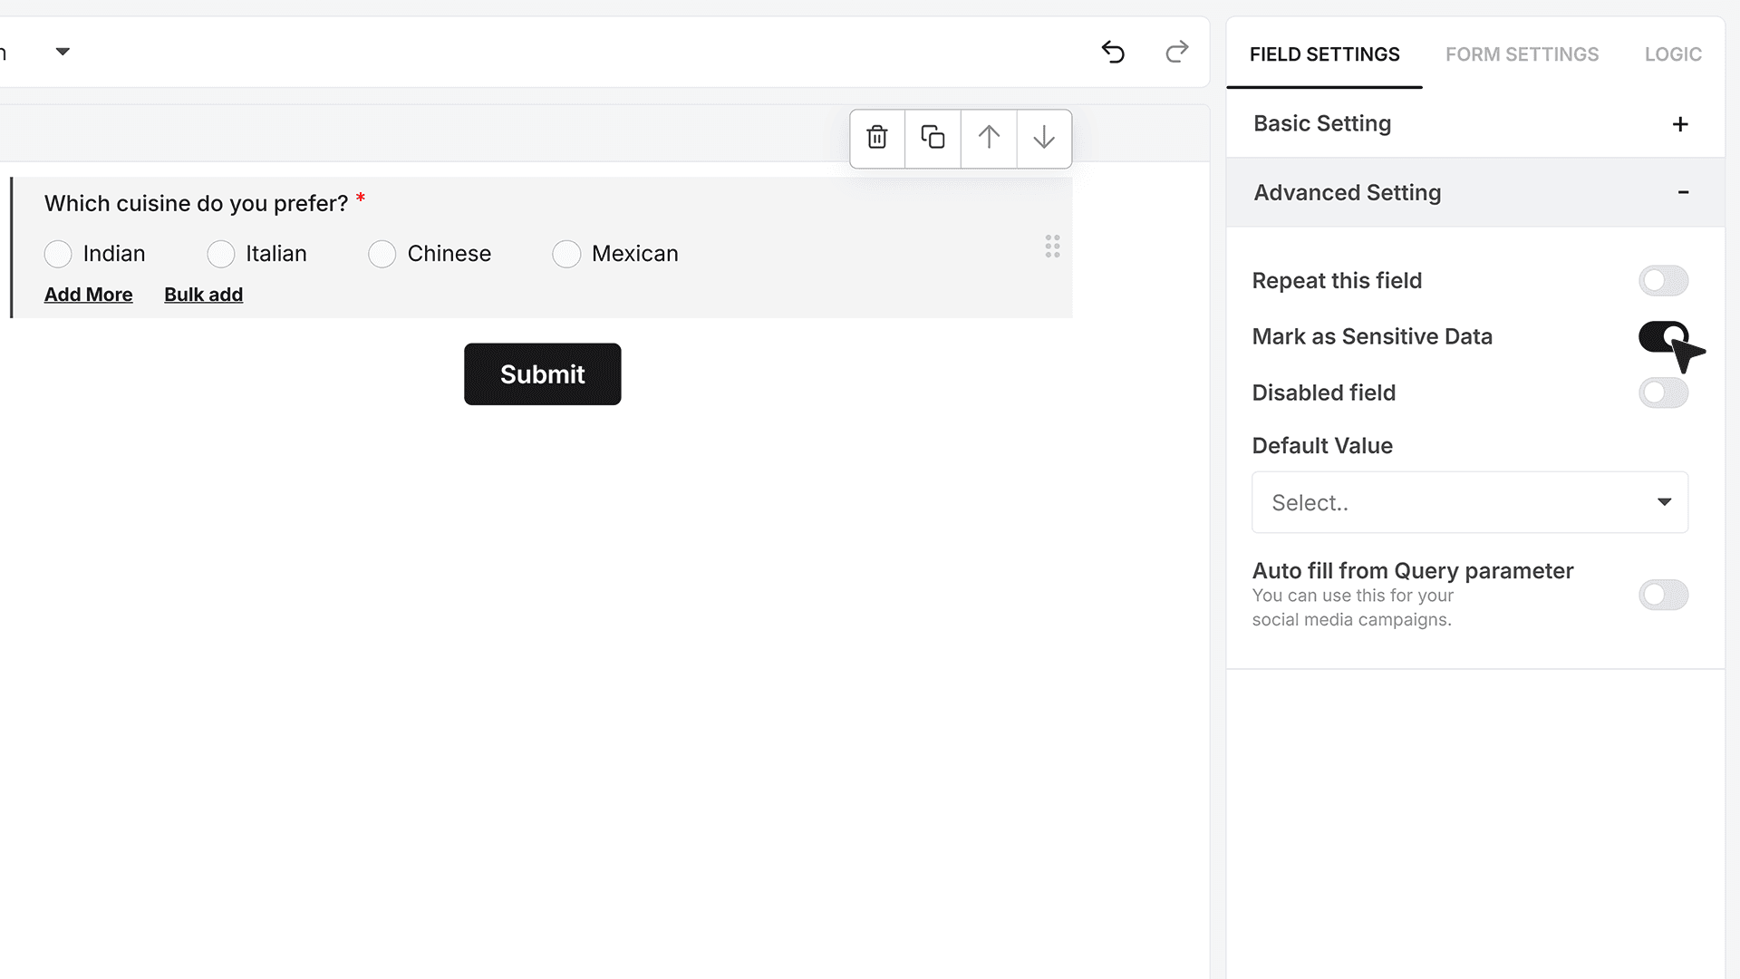The image size is (1740, 979).
Task: Enable the Disabled field toggle
Action: point(1663,393)
